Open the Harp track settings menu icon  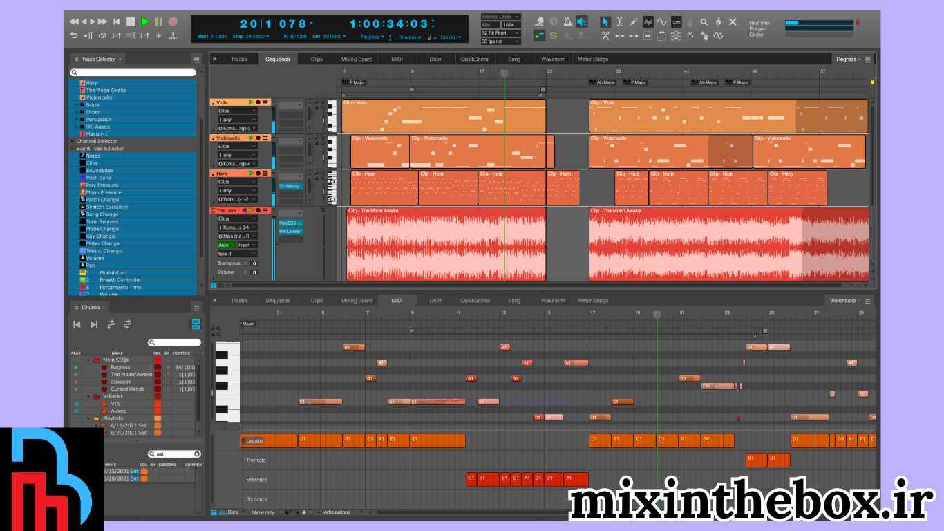click(x=265, y=174)
